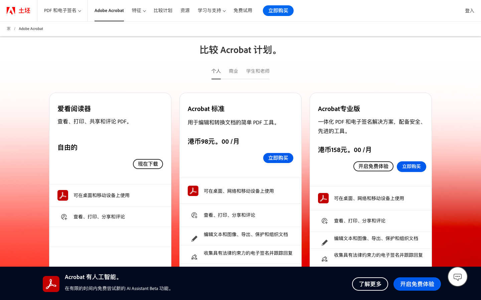Screen dimensions: 481x300
Task: Click the view-and-comment icon in the 爱看阅读器 card
Action: tap(63, 216)
